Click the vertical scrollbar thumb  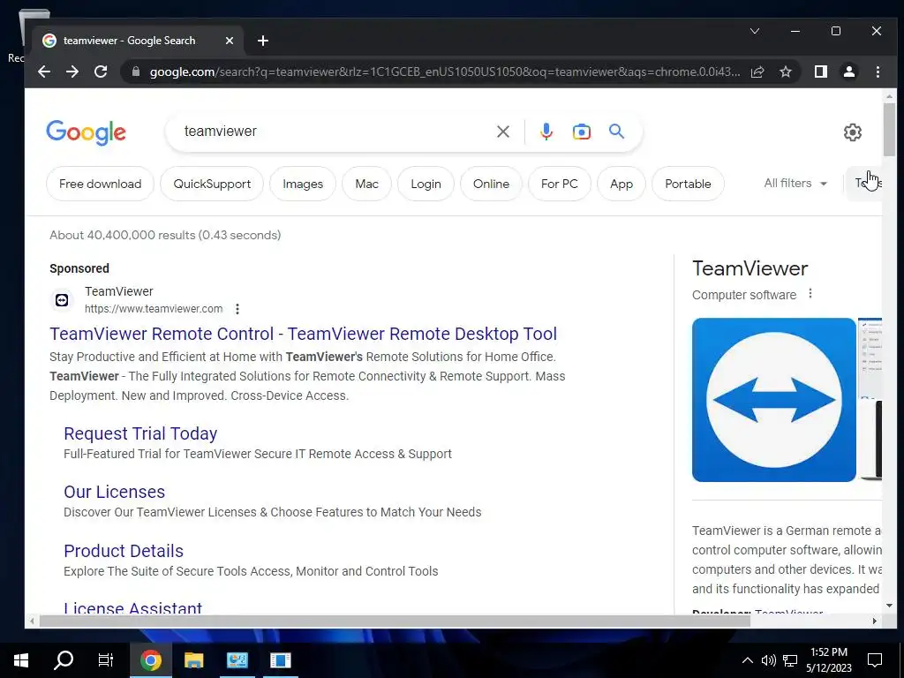(889, 130)
